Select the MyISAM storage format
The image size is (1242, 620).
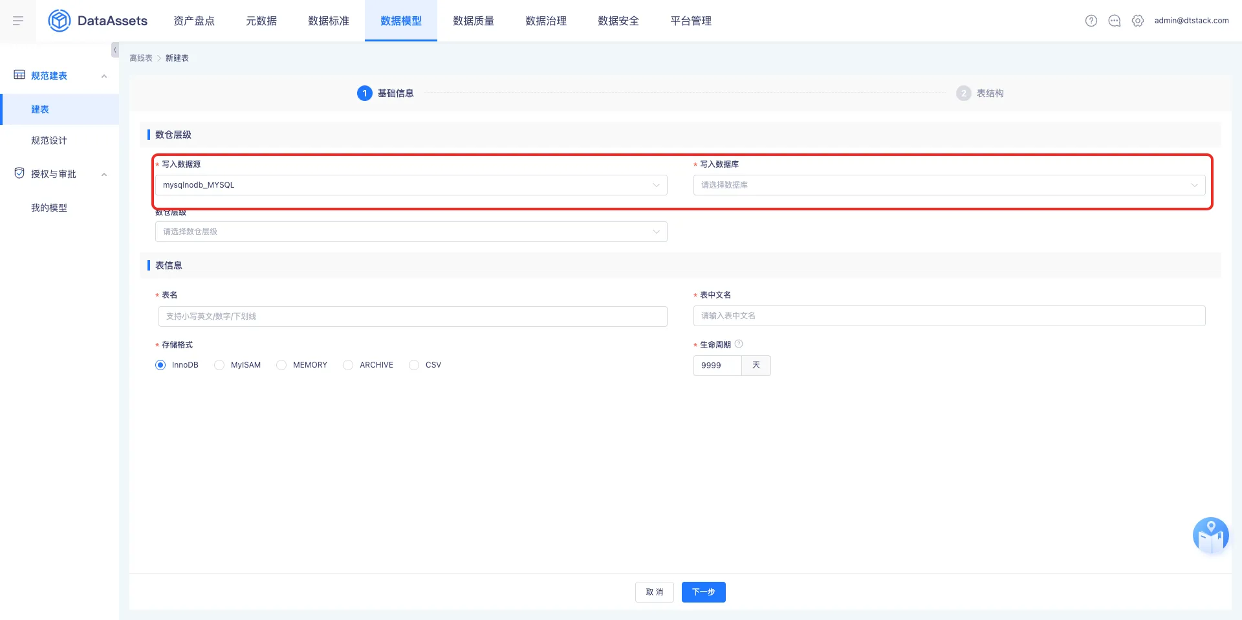click(x=219, y=365)
